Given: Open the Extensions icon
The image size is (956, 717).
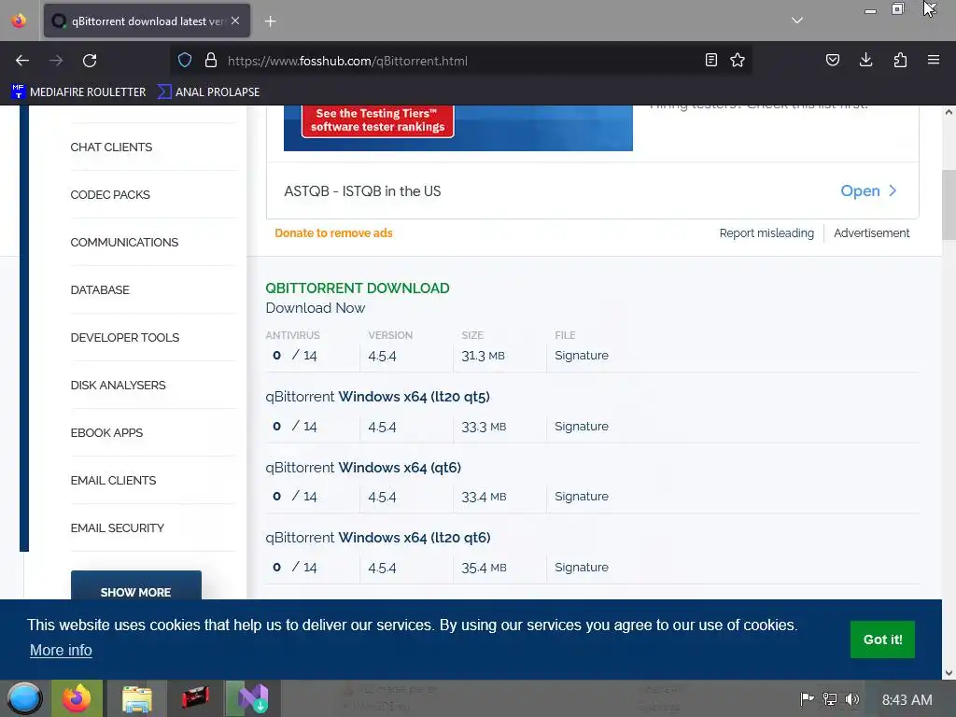Looking at the screenshot, I should (900, 60).
